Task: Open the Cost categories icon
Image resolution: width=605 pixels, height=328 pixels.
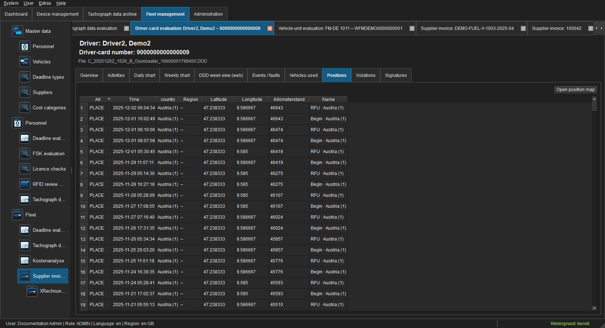Action: click(x=24, y=108)
